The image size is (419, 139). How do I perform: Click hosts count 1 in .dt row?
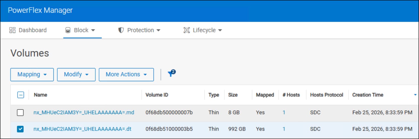pyautogui.click(x=284, y=129)
